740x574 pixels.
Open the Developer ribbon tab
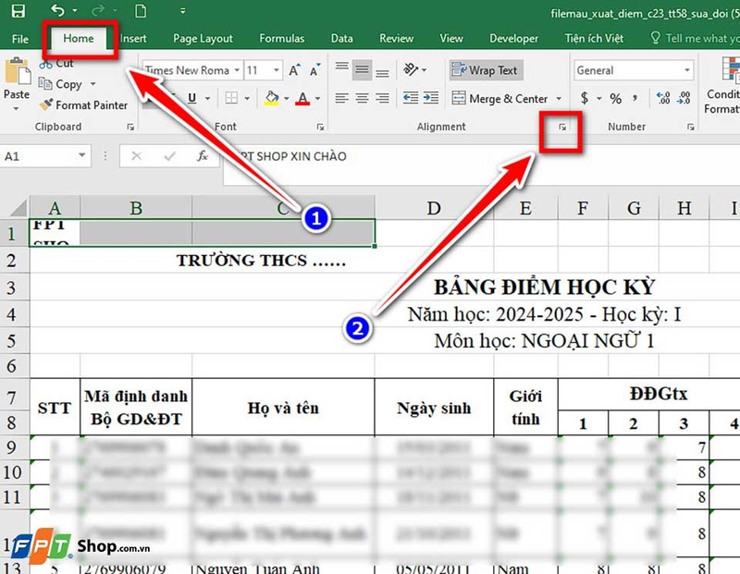[514, 38]
